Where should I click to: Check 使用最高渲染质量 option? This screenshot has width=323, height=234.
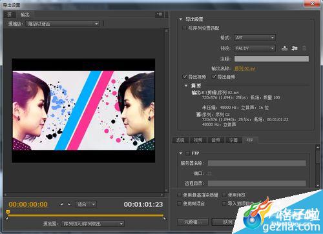tap(179, 195)
